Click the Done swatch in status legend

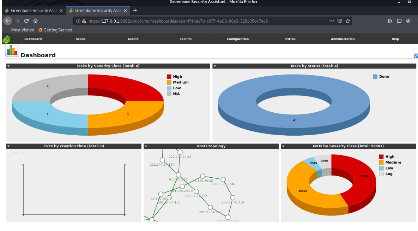(375, 77)
